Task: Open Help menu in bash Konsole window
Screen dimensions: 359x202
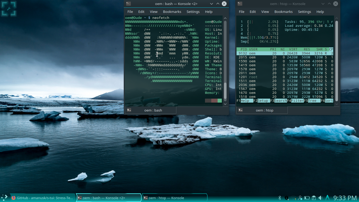Action: coord(209,12)
